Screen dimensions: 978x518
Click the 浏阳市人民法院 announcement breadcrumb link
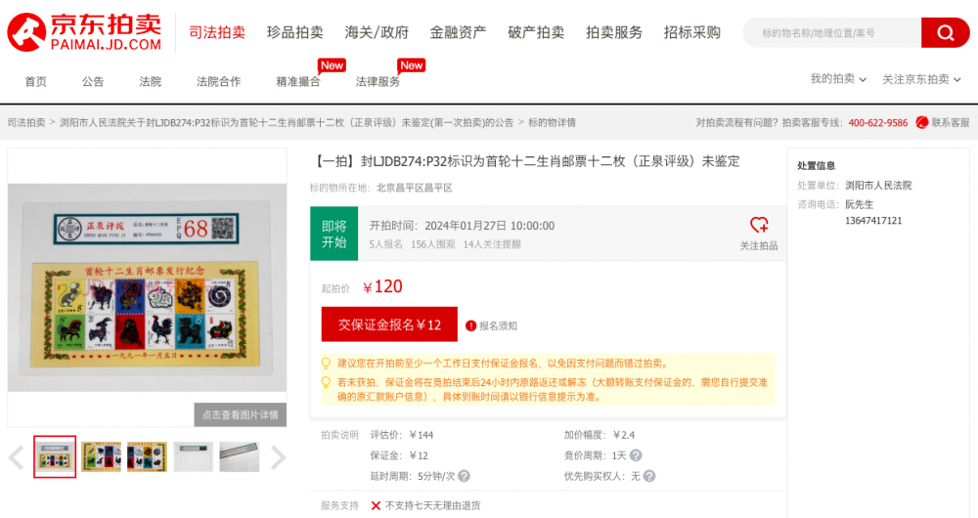287,122
